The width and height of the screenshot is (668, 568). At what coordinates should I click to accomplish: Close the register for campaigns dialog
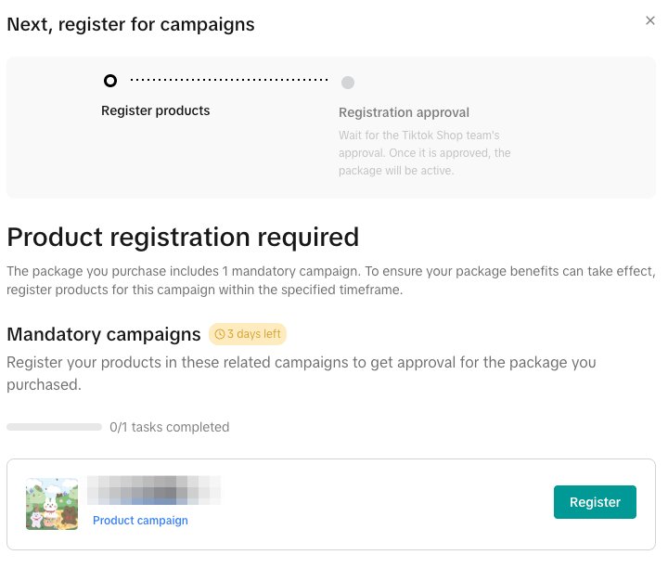[x=650, y=20]
